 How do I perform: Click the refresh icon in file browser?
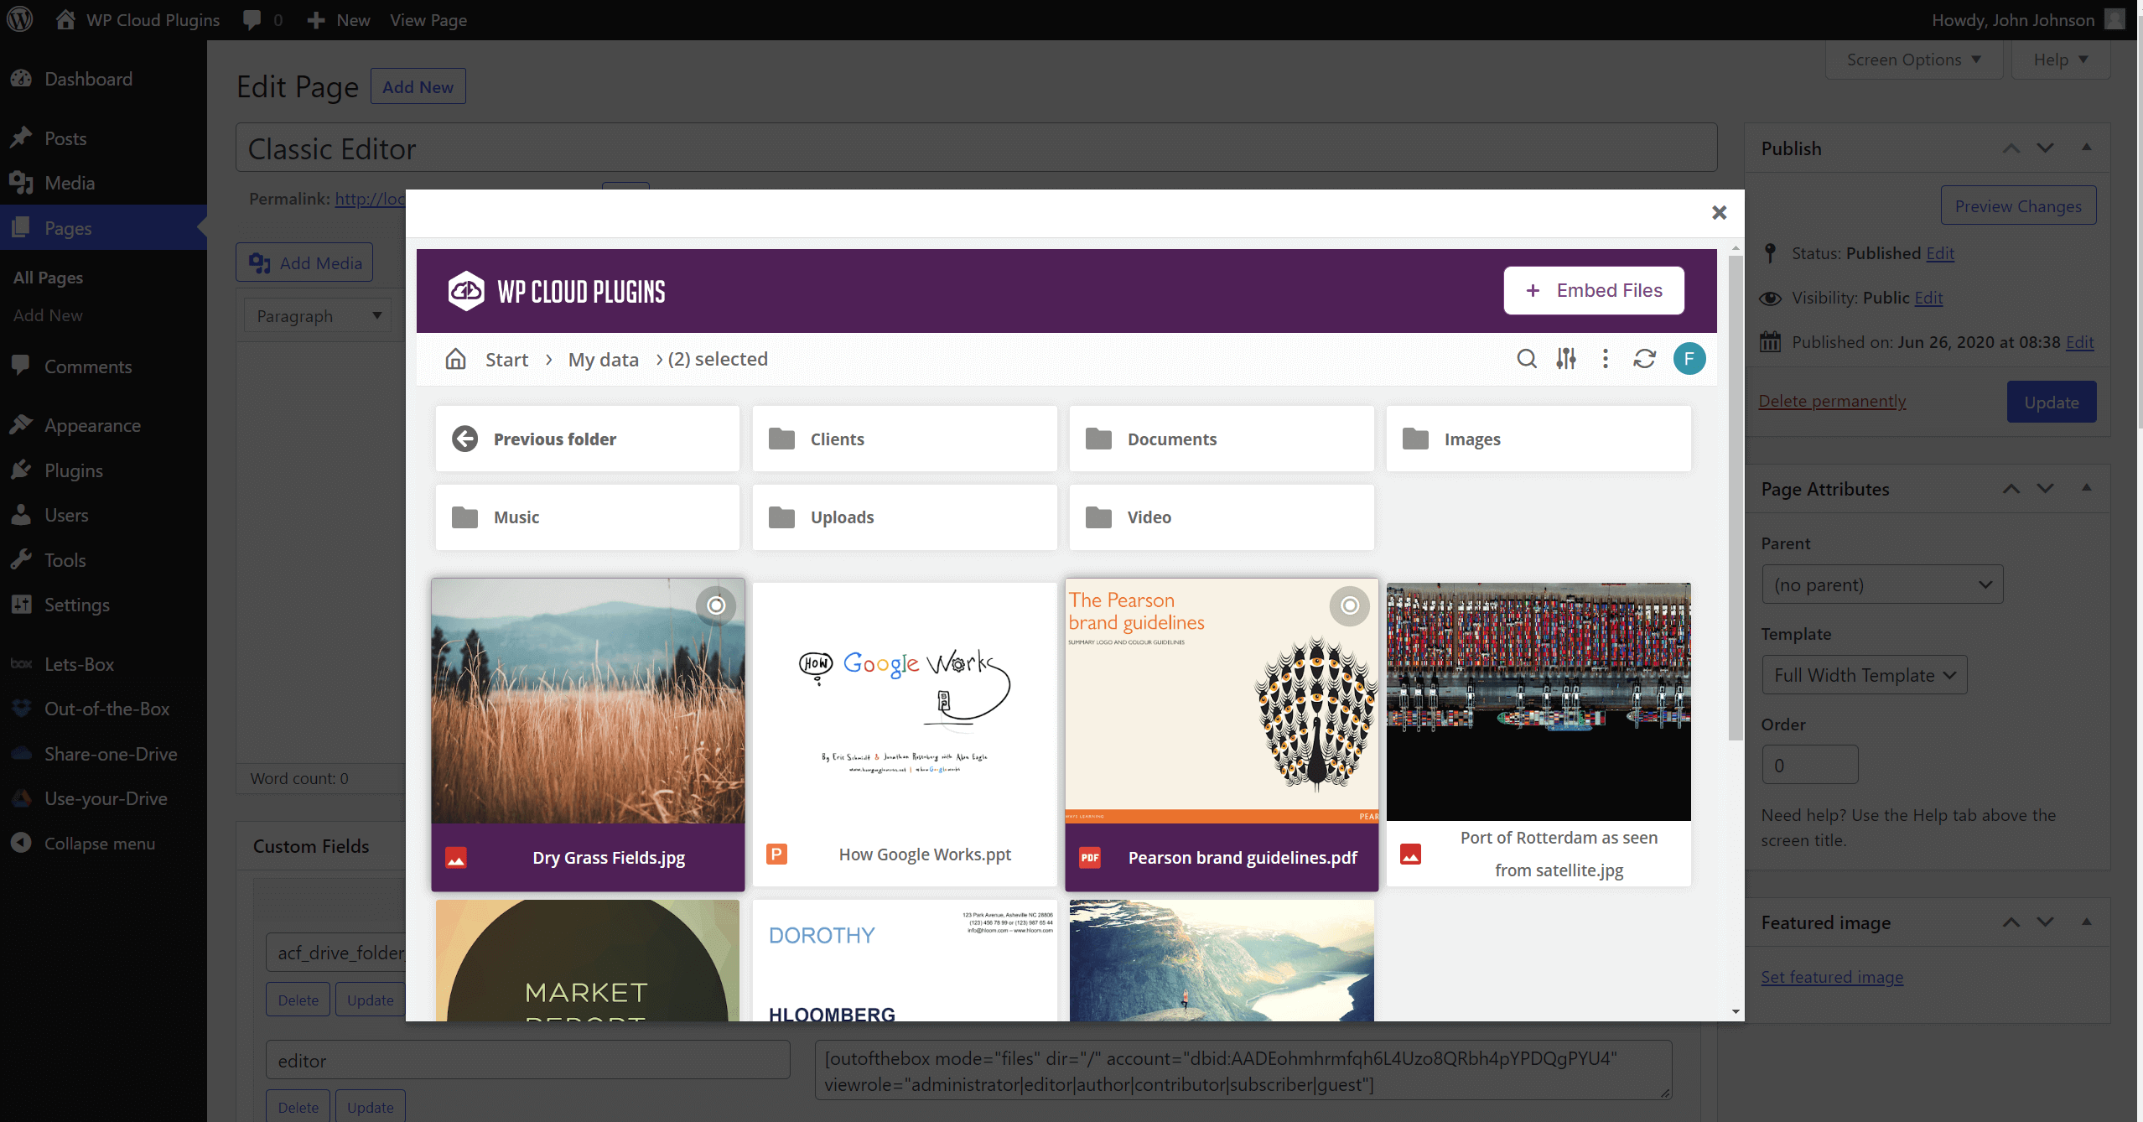tap(1644, 359)
